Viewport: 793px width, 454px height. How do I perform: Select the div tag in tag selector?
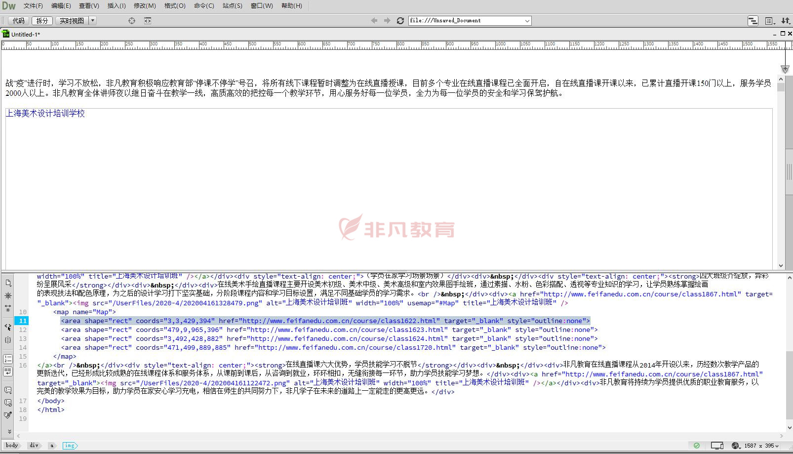[34, 446]
